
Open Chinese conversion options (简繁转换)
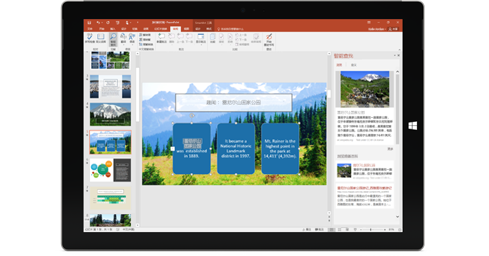tap(146, 44)
